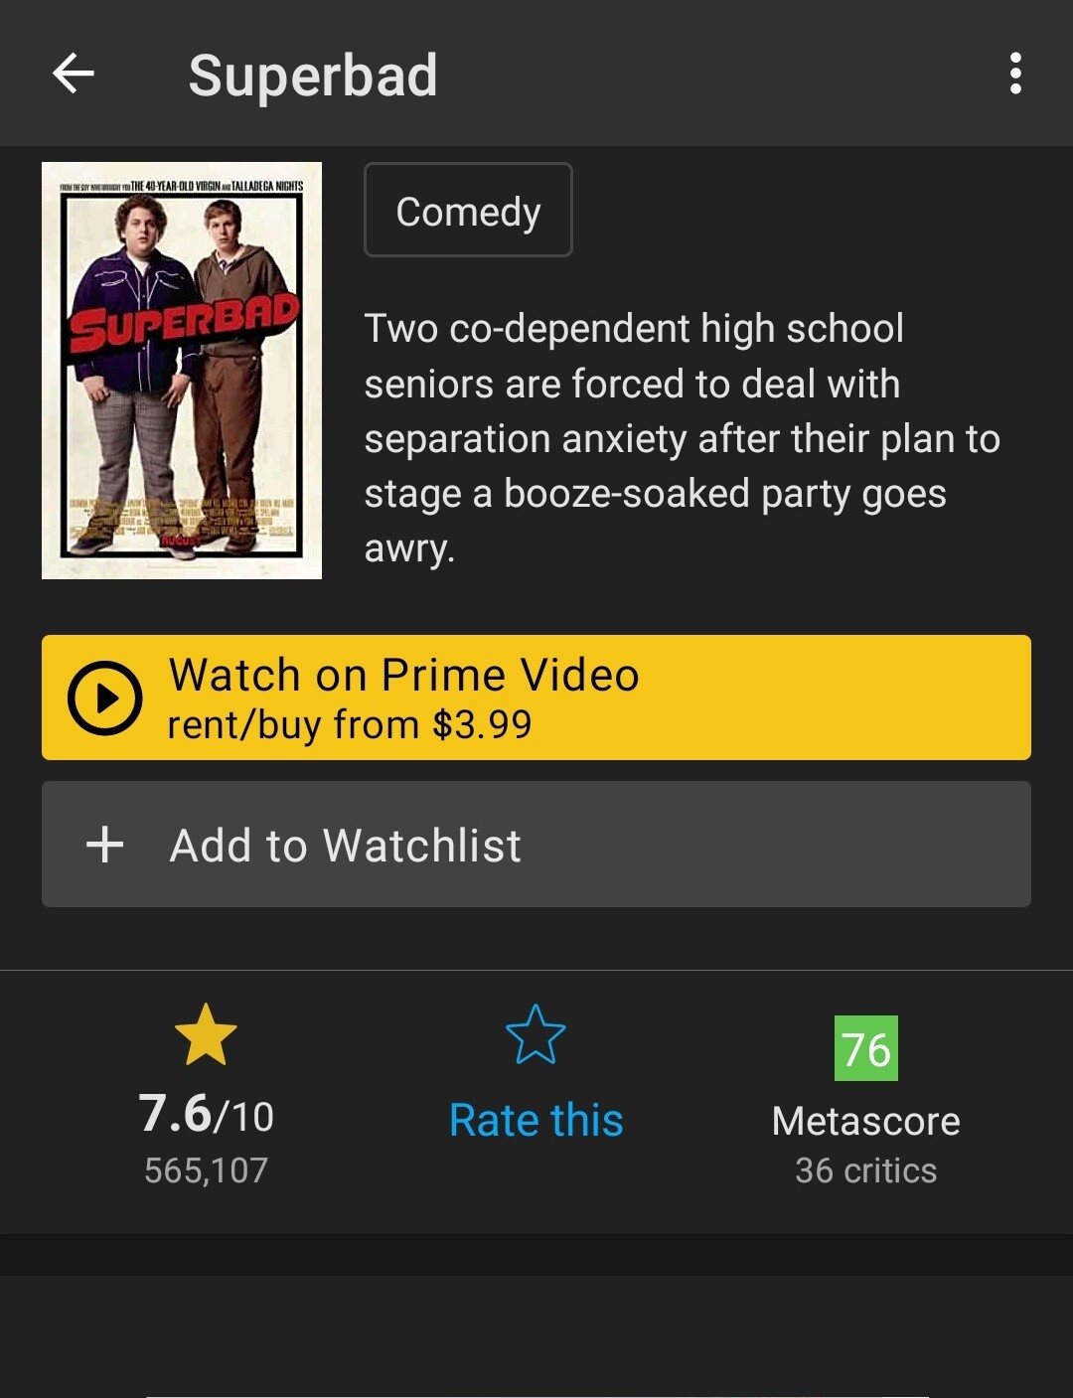This screenshot has width=1073, height=1398.
Task: Tap the circular play icon
Action: 104,698
